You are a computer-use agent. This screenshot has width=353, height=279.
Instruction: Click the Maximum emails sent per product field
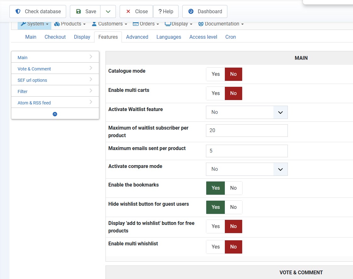click(x=247, y=151)
